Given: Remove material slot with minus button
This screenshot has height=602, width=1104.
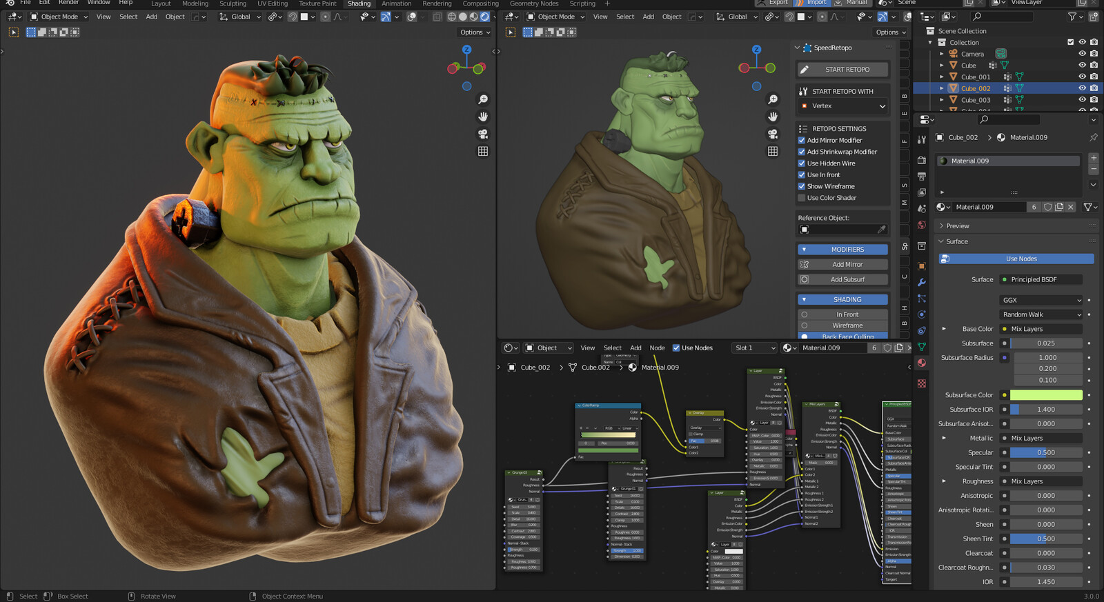Looking at the screenshot, I should coord(1094,169).
